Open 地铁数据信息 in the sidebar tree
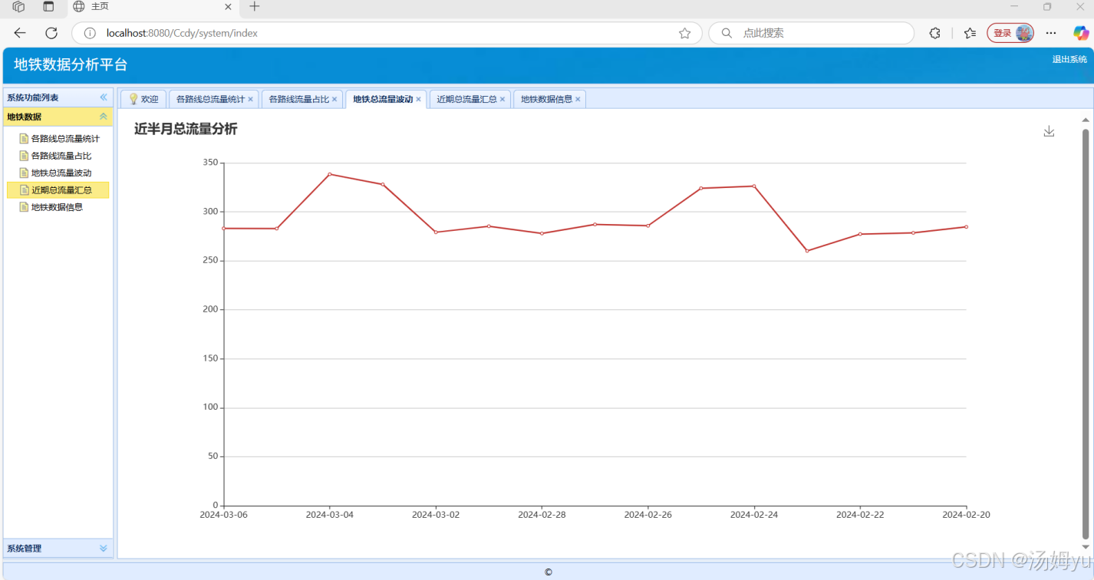 pos(57,207)
